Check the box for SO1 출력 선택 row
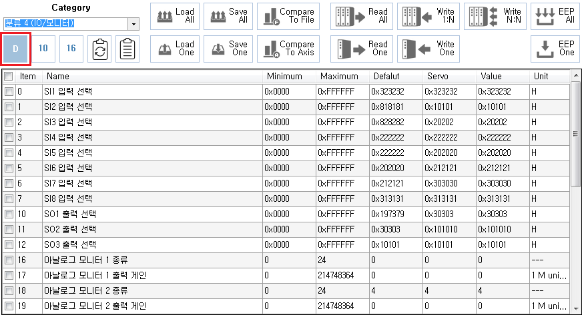The image size is (582, 315). (9, 214)
